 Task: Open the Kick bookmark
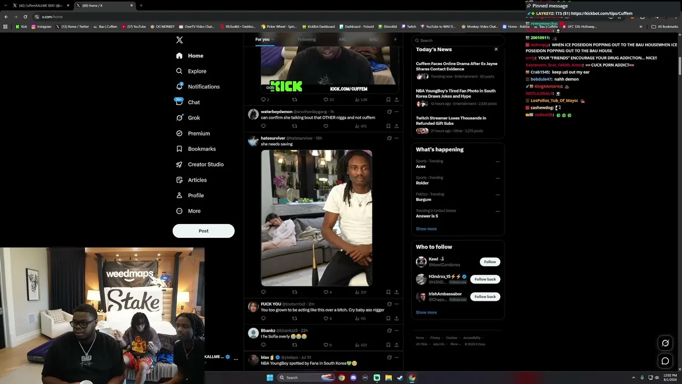coord(21,27)
